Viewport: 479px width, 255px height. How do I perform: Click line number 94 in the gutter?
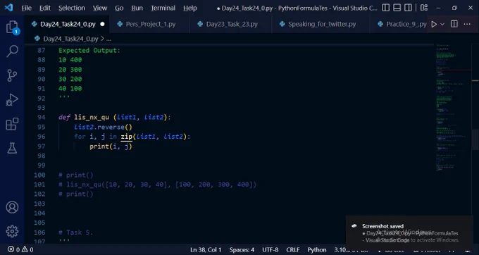[x=42, y=117]
